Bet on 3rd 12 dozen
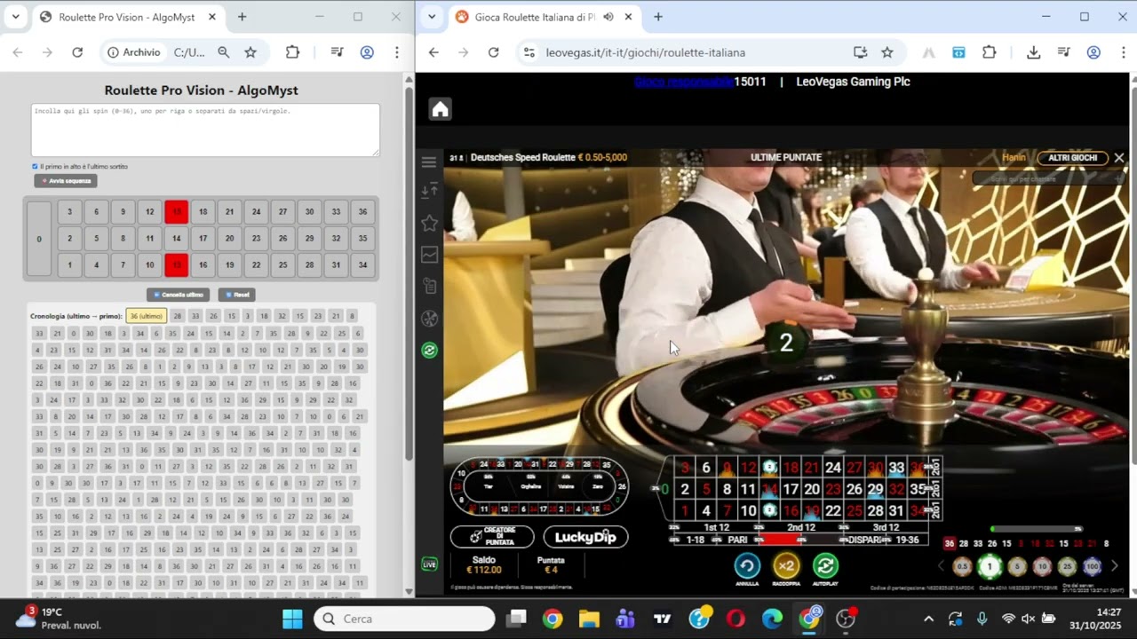The width and height of the screenshot is (1137, 639). point(886,527)
